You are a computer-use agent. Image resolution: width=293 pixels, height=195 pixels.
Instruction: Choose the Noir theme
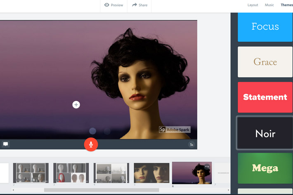[265, 133]
